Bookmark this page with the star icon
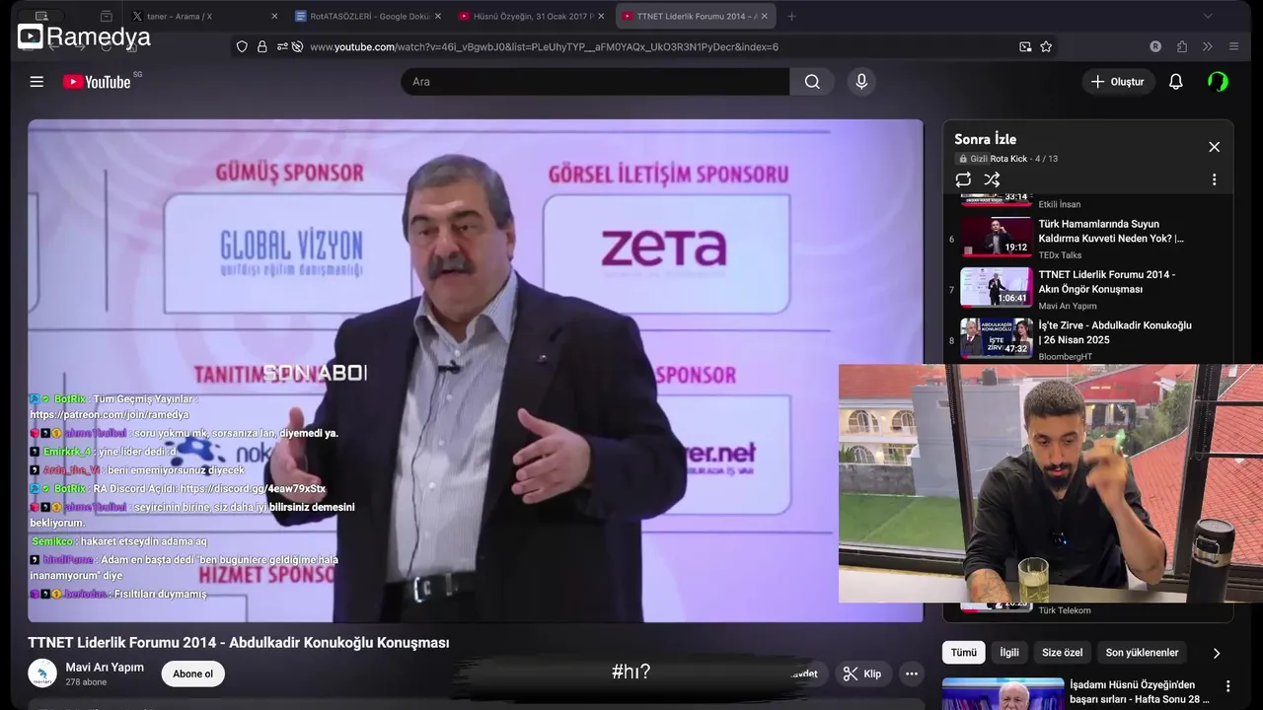Viewport: 1263px width, 710px height. coord(1046,46)
